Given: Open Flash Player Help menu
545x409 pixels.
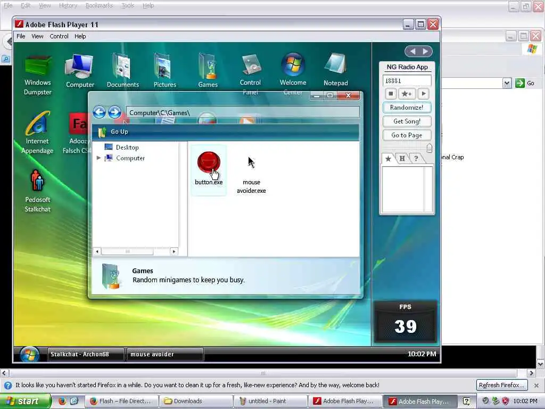Looking at the screenshot, I should pos(80,36).
